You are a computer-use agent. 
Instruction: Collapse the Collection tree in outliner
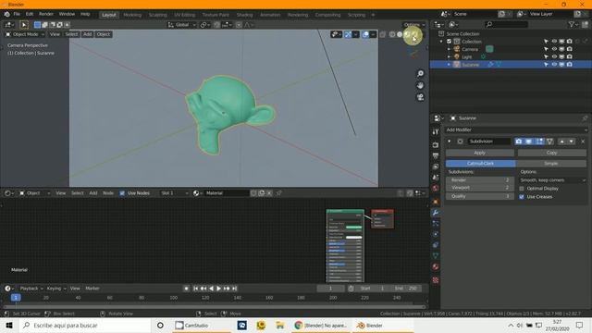click(x=441, y=42)
